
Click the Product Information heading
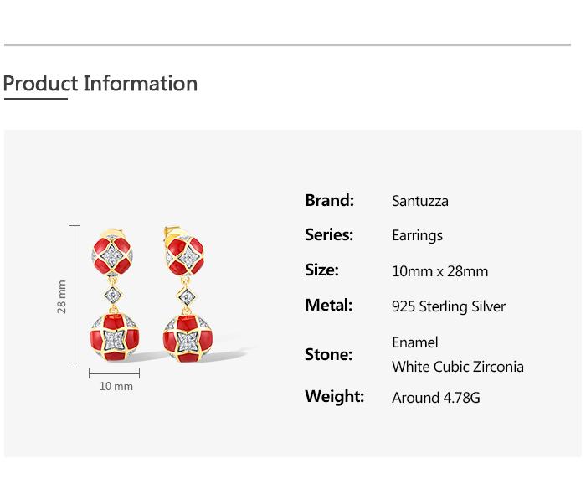[x=100, y=84]
